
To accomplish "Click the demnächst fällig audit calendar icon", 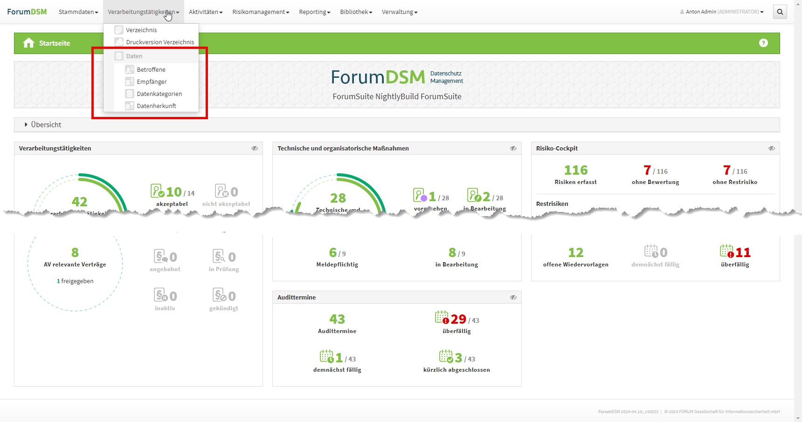I will (x=326, y=357).
